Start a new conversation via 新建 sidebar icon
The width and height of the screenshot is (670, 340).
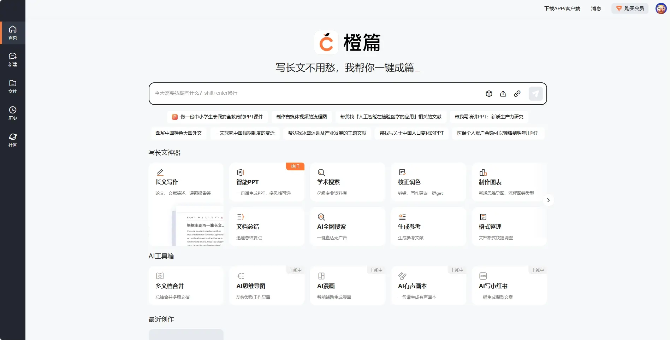[x=13, y=59]
